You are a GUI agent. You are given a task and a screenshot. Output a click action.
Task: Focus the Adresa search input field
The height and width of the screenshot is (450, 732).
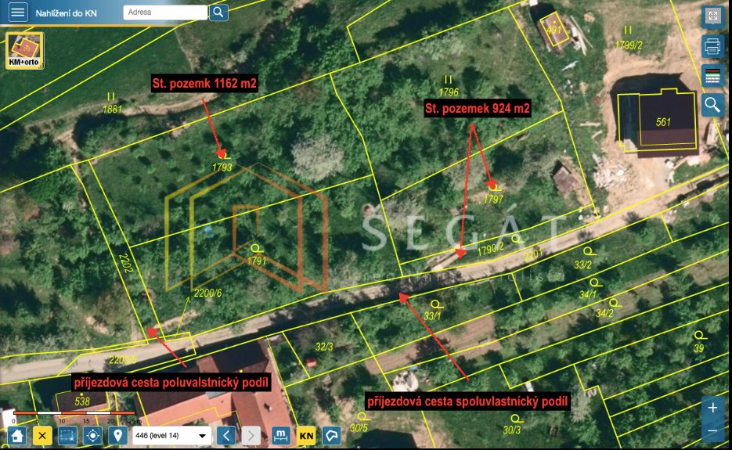[165, 13]
